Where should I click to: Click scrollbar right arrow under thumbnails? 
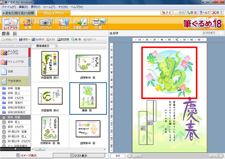105,149
